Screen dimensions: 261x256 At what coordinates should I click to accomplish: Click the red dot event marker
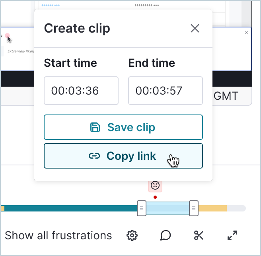pyautogui.click(x=155, y=197)
